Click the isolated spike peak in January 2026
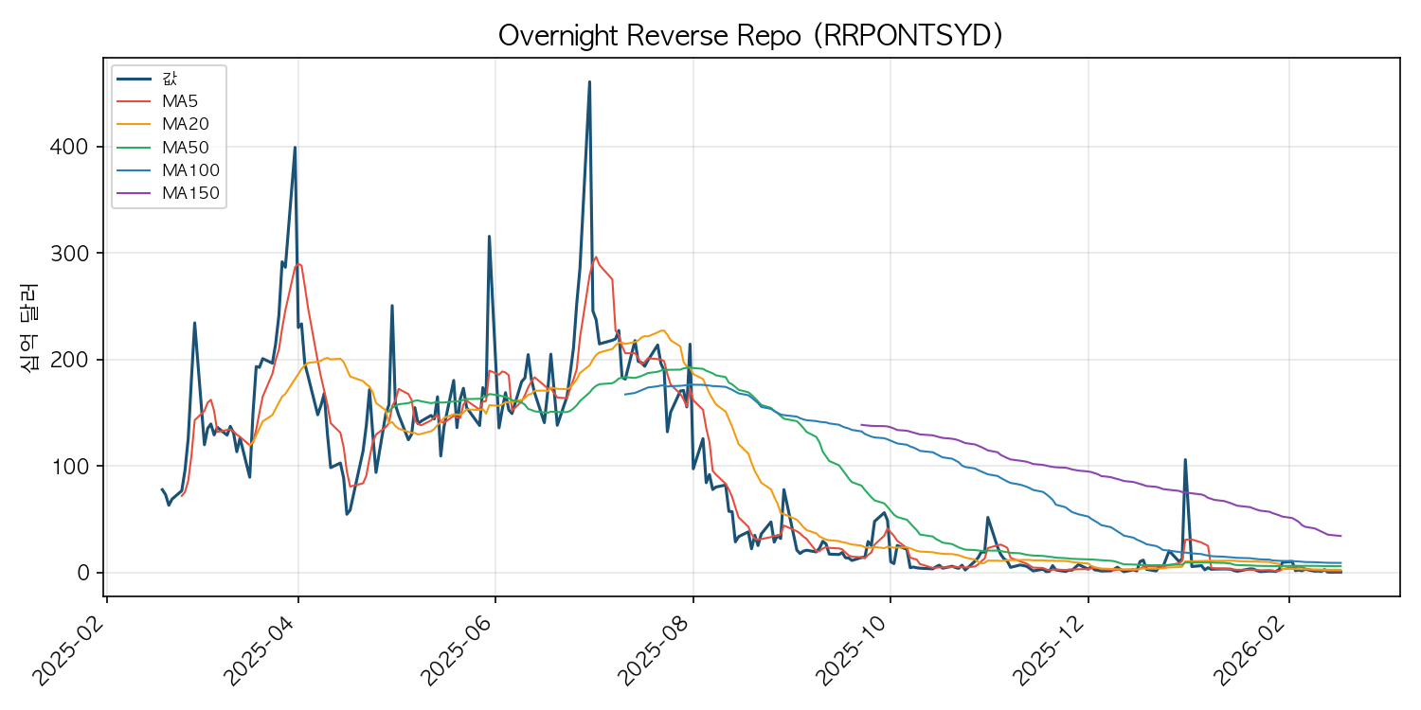Image resolution: width=1421 pixels, height=710 pixels. point(1185,460)
